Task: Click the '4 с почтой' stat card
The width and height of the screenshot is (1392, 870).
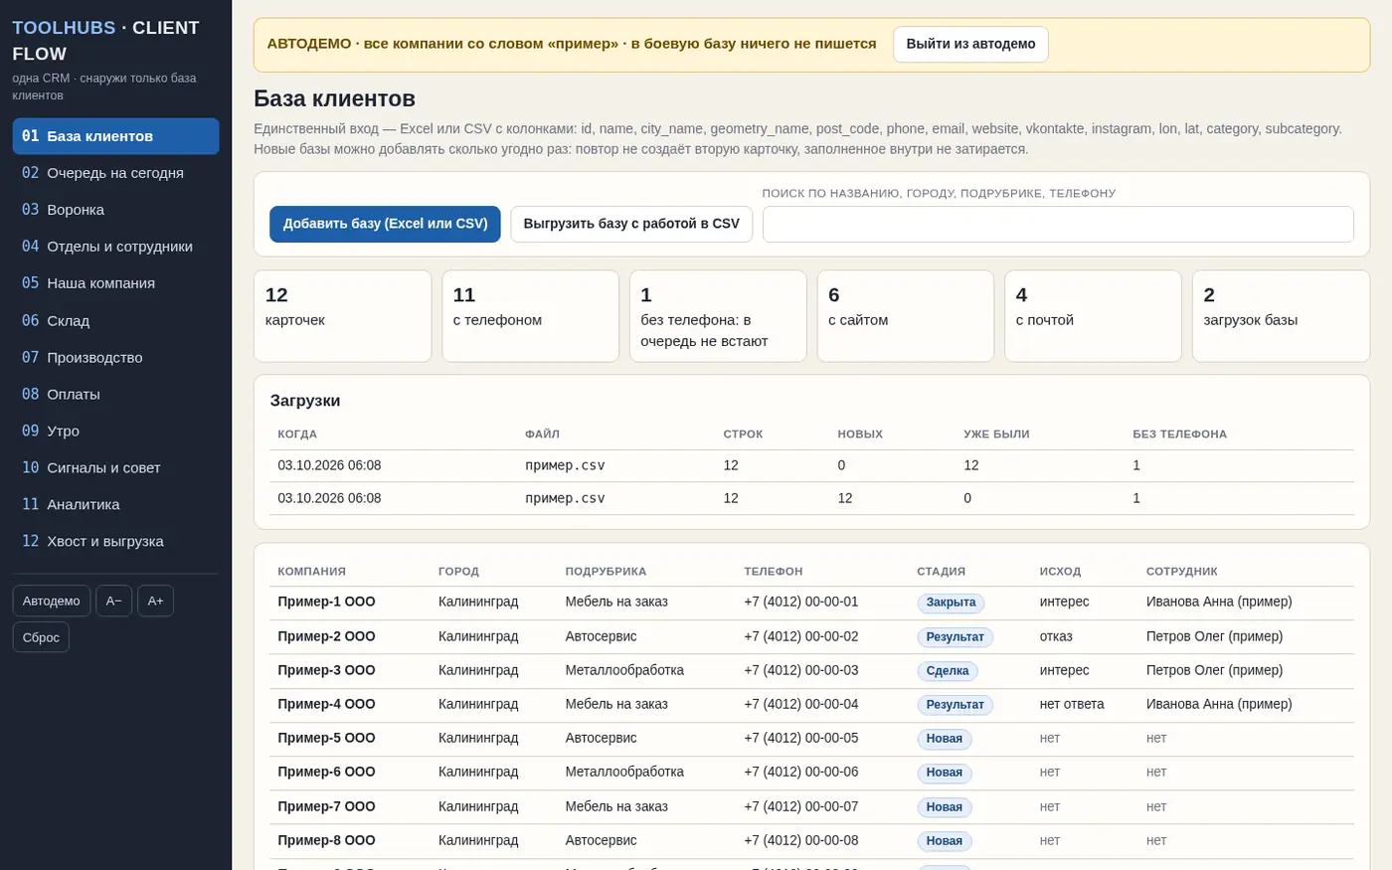Action: pyautogui.click(x=1093, y=316)
